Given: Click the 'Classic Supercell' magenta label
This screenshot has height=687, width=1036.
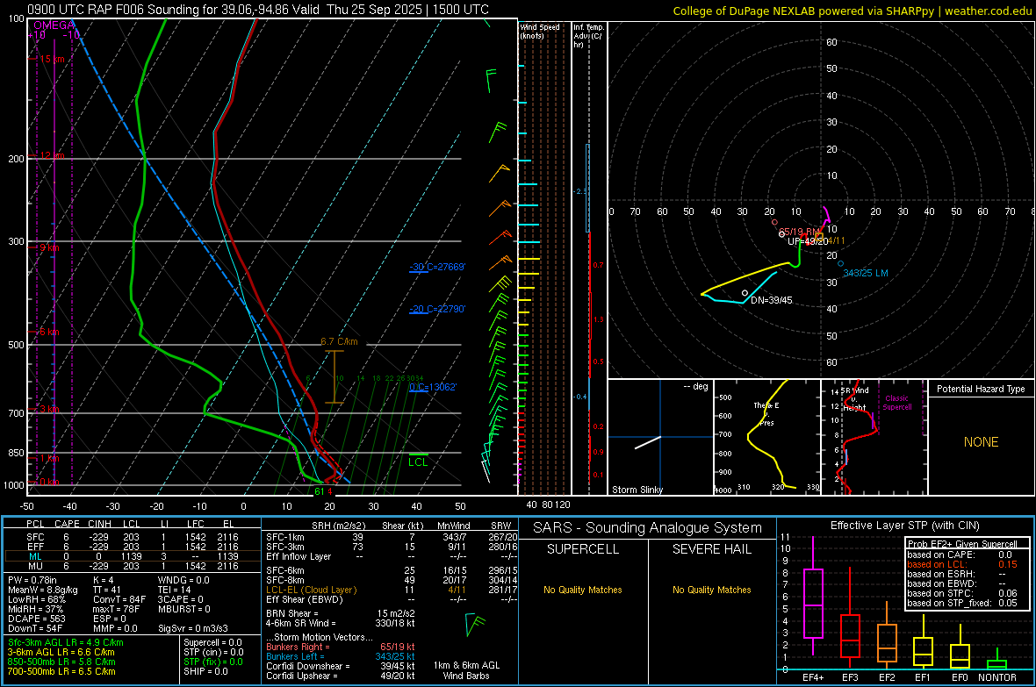Looking at the screenshot, I should [x=897, y=403].
